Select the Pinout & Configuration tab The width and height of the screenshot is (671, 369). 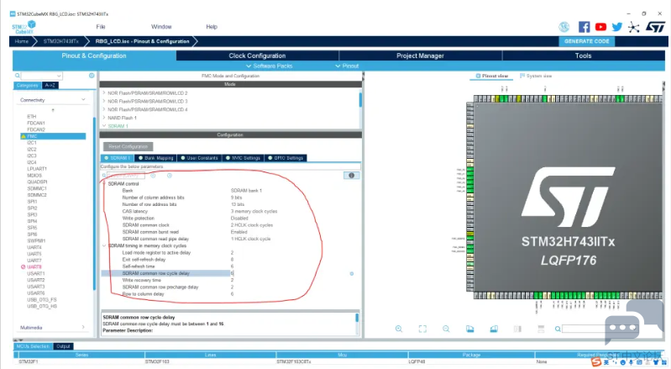[x=94, y=55]
